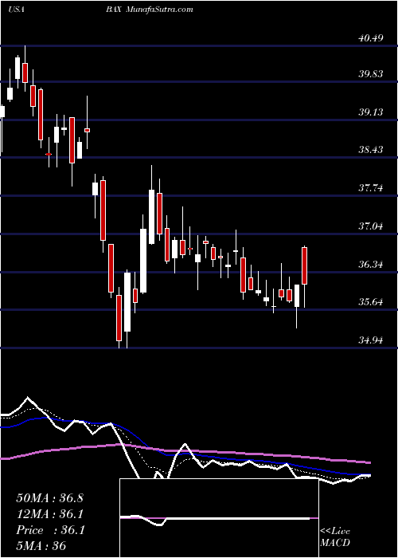Click the 40.49 price level label
The height and width of the screenshot is (558, 398).
(x=371, y=37)
